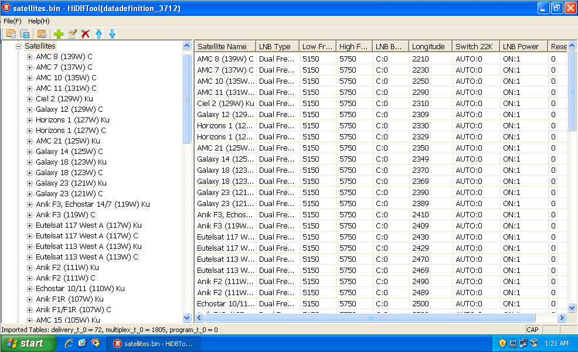Select Anik F1/F1R (107W) C in the tree
The height and width of the screenshot is (352, 578).
(x=73, y=310)
